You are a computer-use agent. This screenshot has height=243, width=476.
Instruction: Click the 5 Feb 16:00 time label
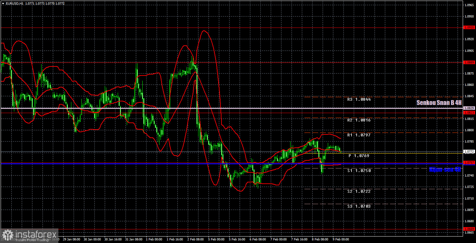click(237, 240)
